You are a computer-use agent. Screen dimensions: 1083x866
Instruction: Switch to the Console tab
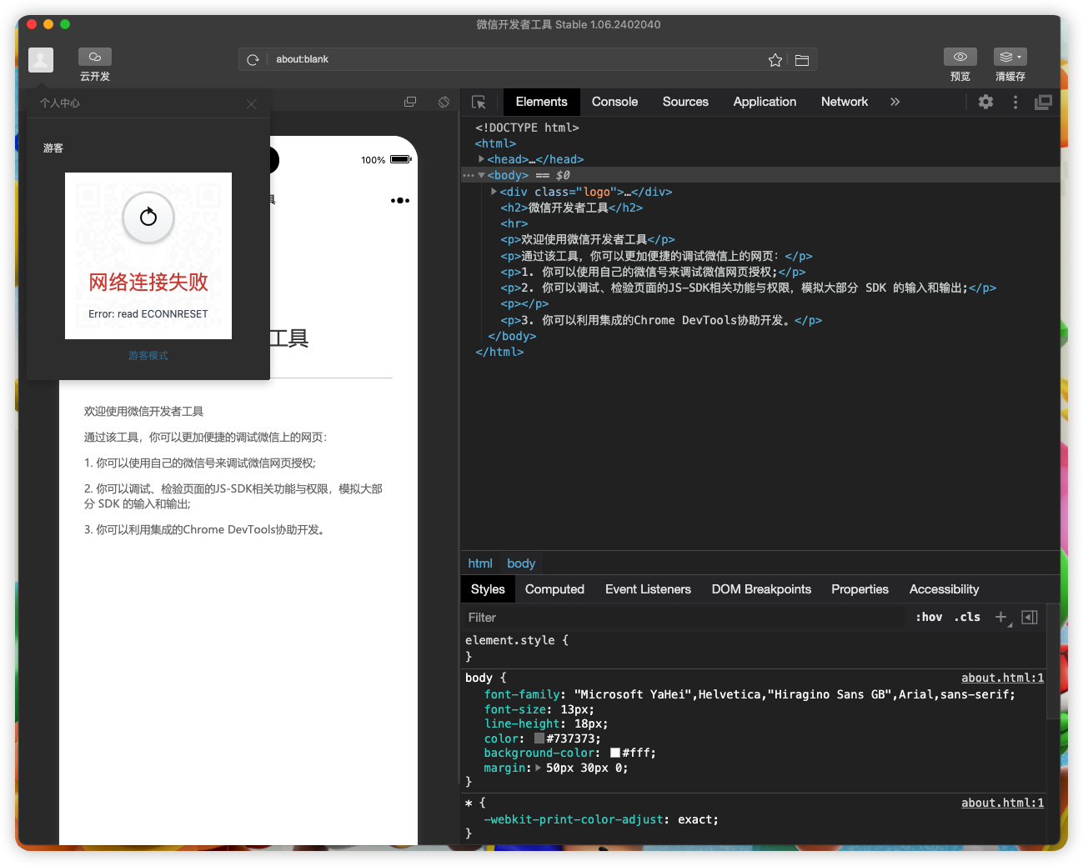pyautogui.click(x=615, y=102)
